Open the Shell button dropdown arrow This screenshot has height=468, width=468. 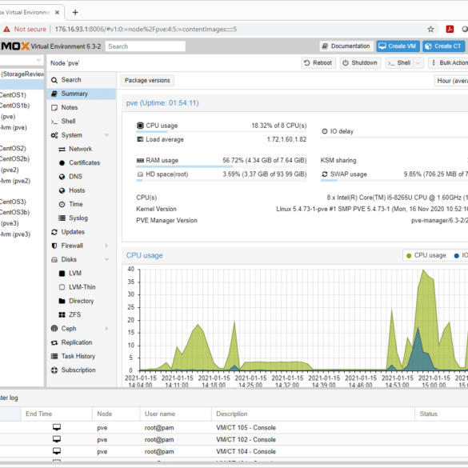(x=418, y=63)
